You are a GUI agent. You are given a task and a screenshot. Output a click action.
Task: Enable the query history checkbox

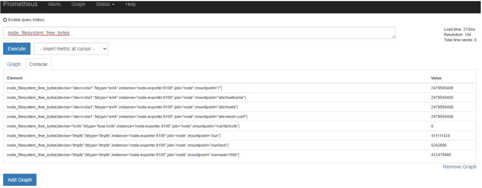(x=5, y=20)
